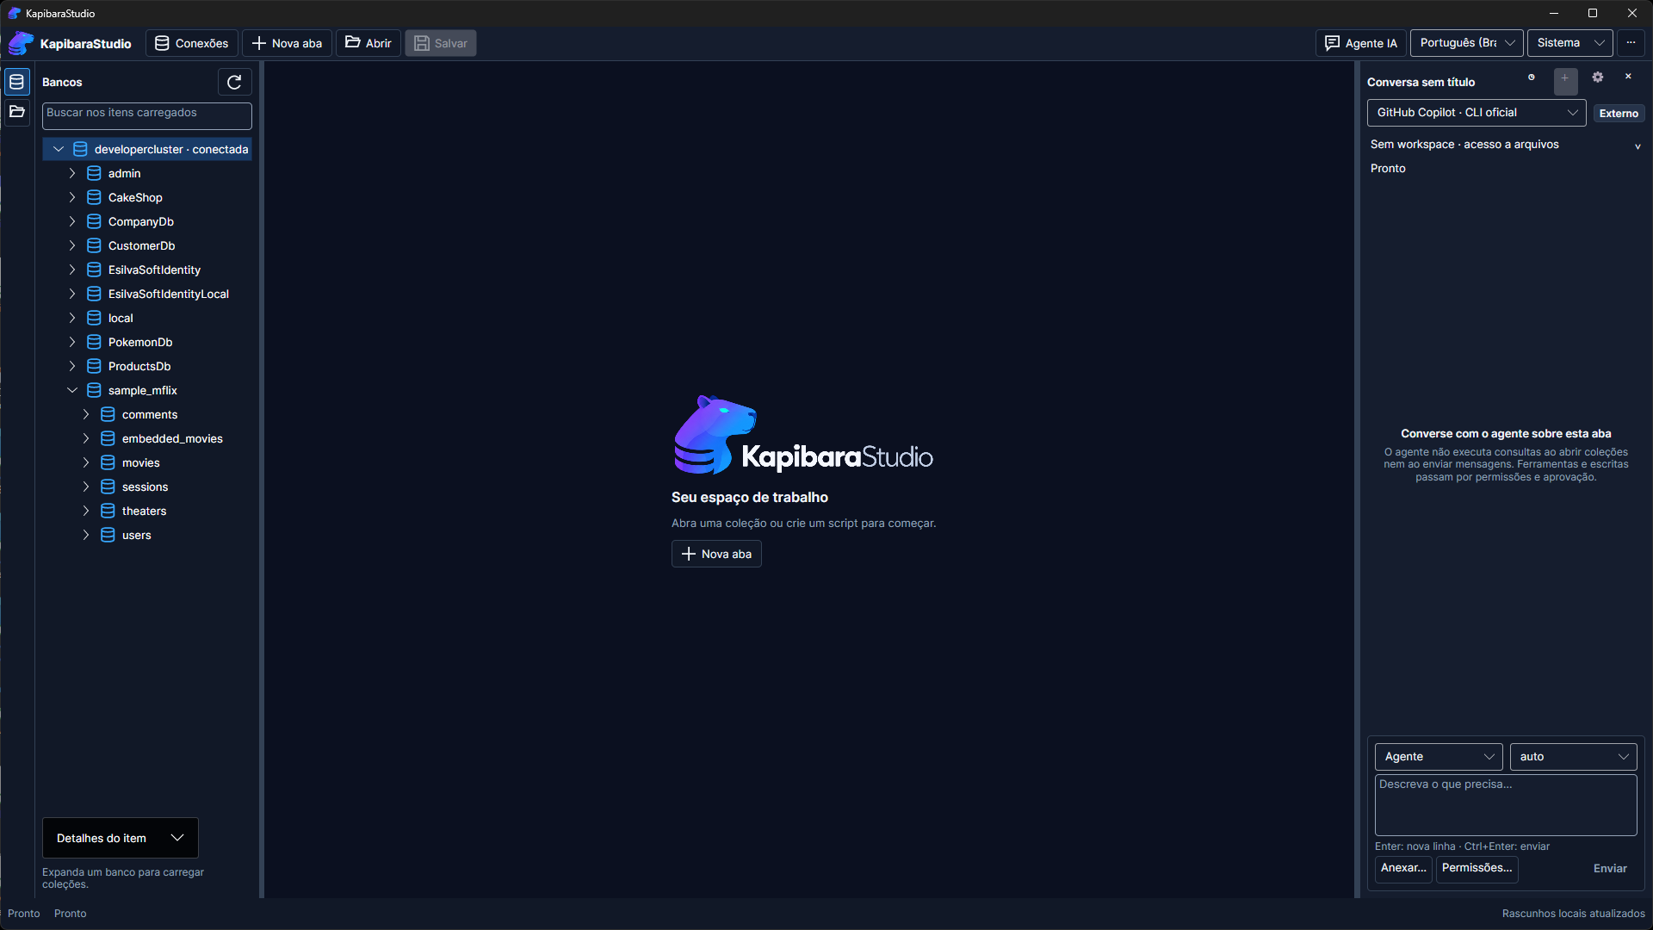Screen dimensions: 1653x930
Task: Expand the CakeShop database
Action: pyautogui.click(x=72, y=198)
